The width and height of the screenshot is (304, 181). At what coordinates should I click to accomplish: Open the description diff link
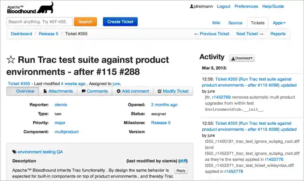183,161
